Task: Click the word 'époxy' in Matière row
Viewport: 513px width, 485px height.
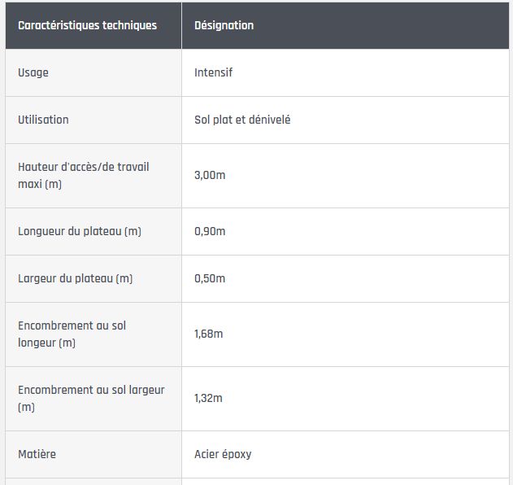Action: (237, 454)
